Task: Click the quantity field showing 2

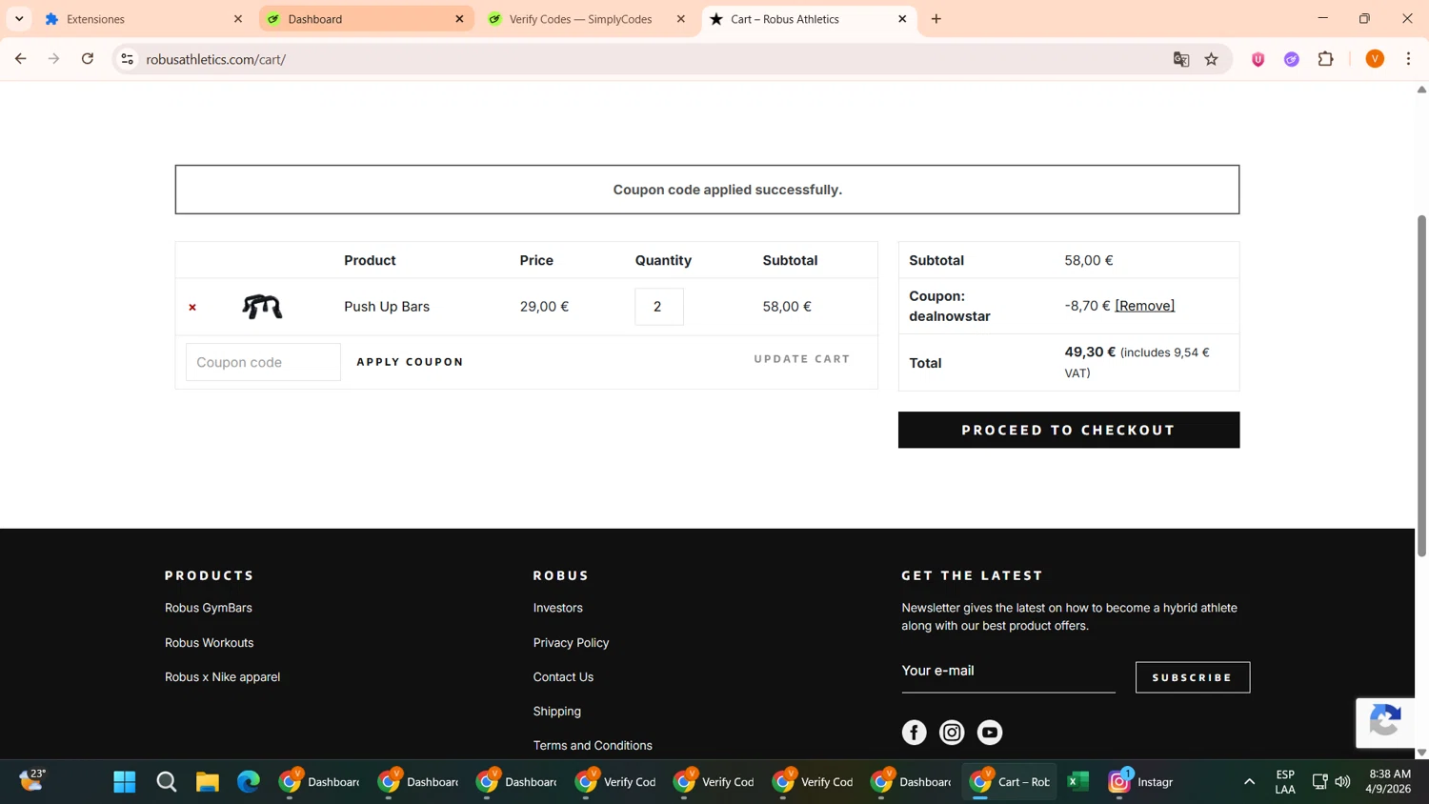Action: point(659,307)
